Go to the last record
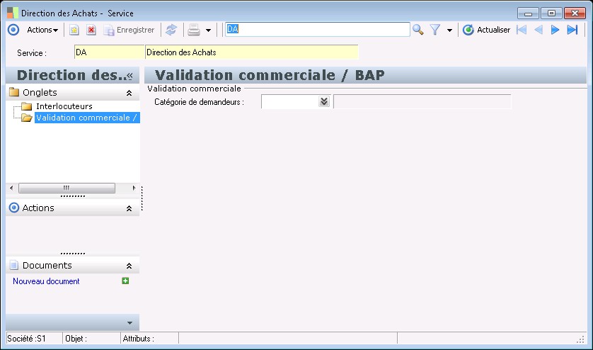593x350 pixels. (x=572, y=30)
